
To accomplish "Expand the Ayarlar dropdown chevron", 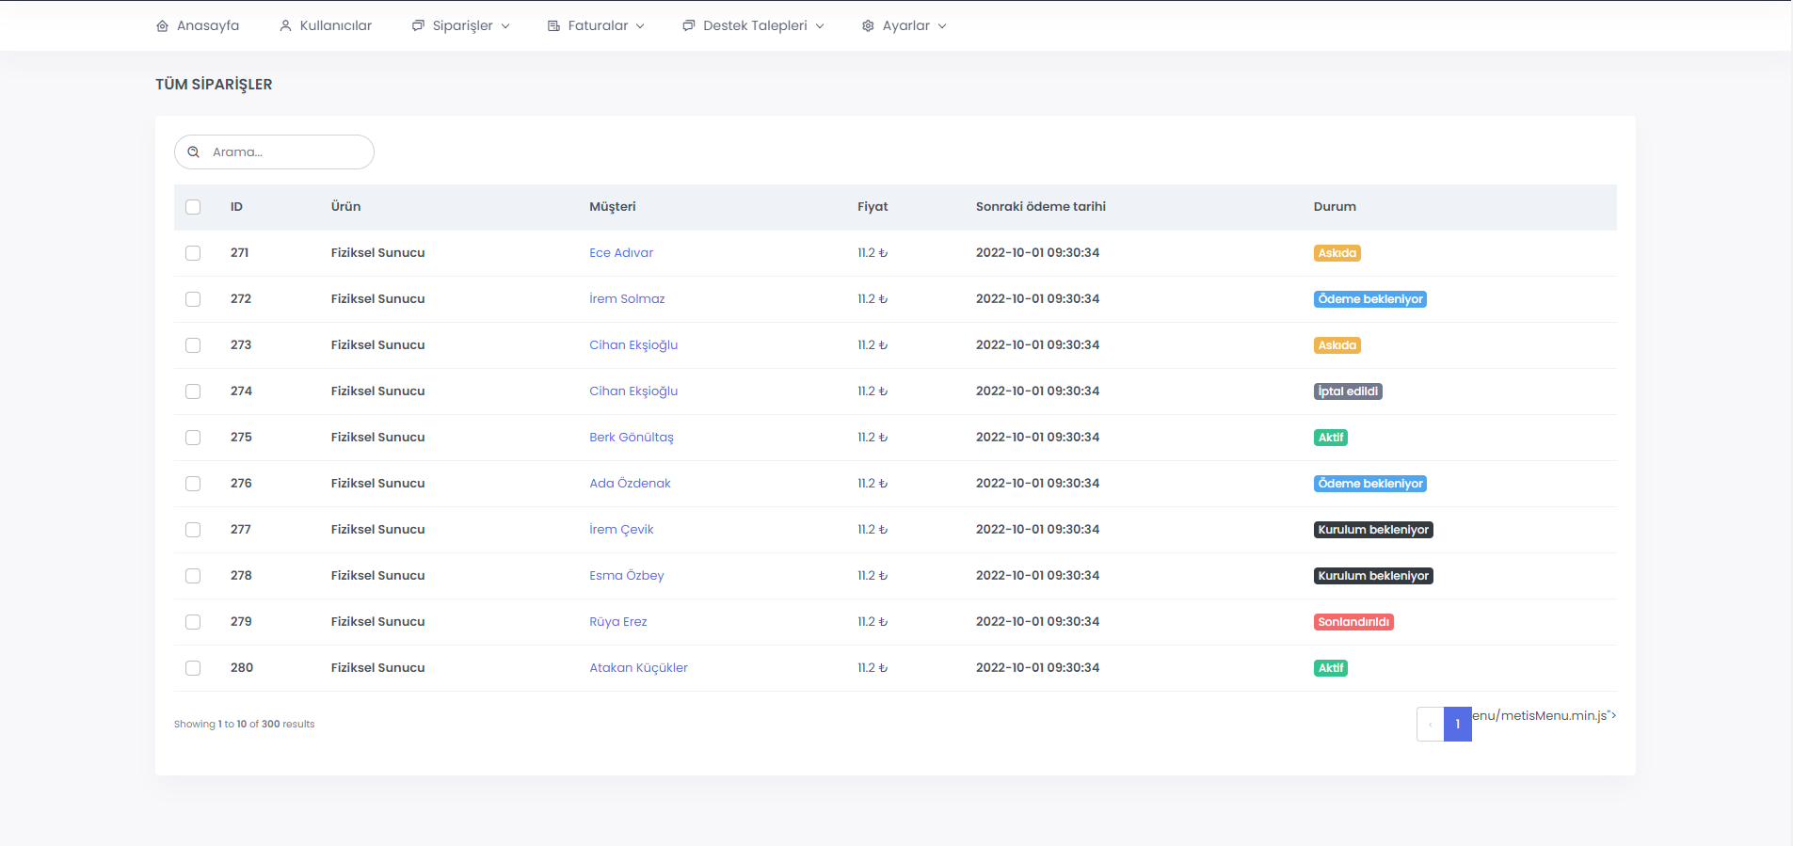I will pyautogui.click(x=942, y=26).
